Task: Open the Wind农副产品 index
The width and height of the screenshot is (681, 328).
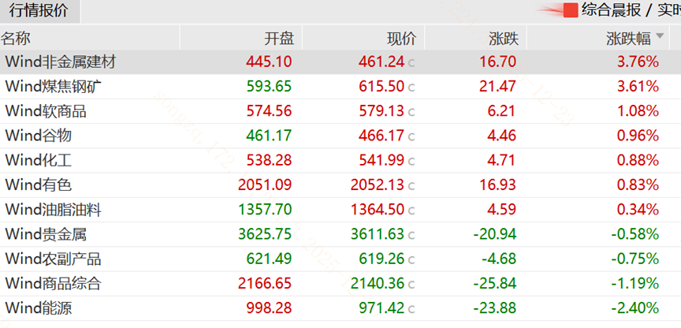Action: coord(52,259)
